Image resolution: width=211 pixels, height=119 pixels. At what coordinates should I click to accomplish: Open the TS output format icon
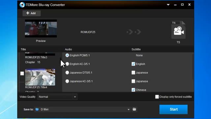[178, 30]
